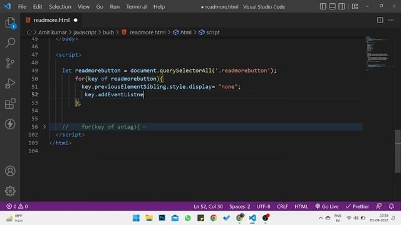Show hidden system tray icons

pos(320,218)
